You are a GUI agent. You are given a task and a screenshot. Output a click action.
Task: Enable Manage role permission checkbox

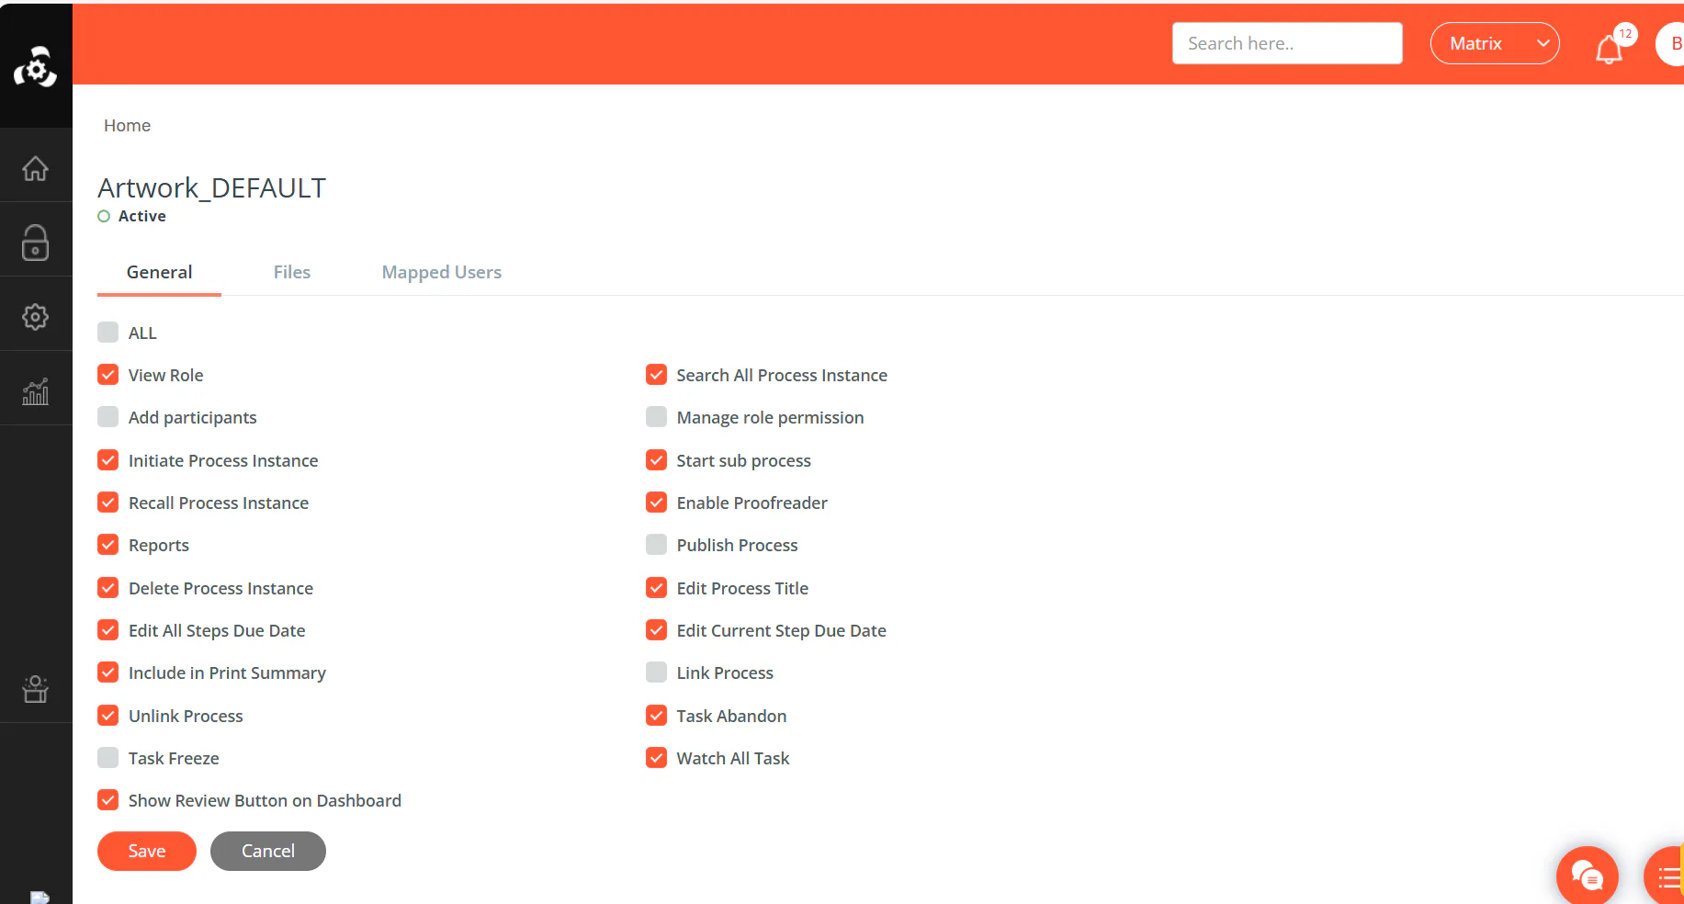point(656,417)
